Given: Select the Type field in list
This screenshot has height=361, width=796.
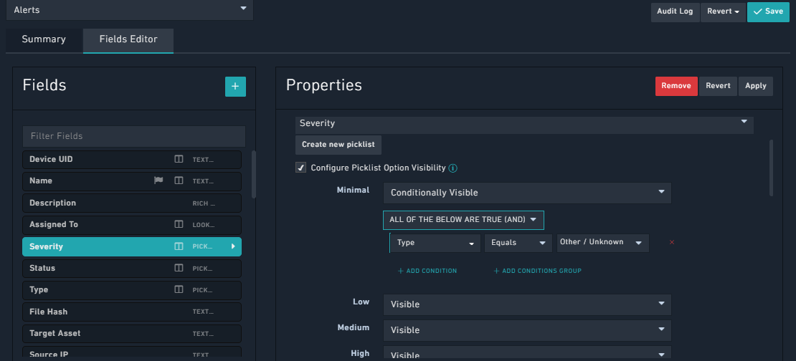Looking at the screenshot, I should pyautogui.click(x=132, y=290).
